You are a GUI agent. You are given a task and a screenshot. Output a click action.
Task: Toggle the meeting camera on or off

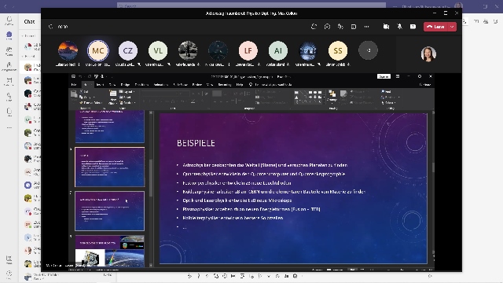tap(386, 27)
